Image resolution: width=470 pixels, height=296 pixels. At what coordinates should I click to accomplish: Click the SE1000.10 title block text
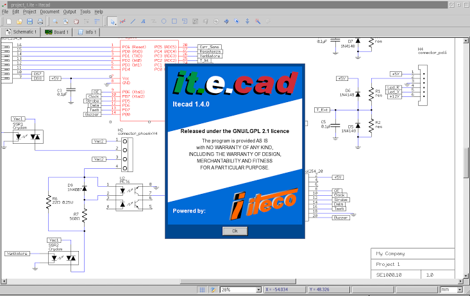tap(389, 275)
